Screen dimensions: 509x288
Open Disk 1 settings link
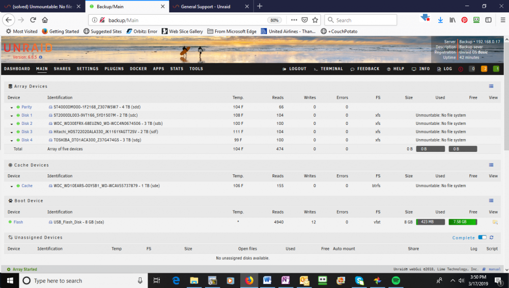coord(27,115)
